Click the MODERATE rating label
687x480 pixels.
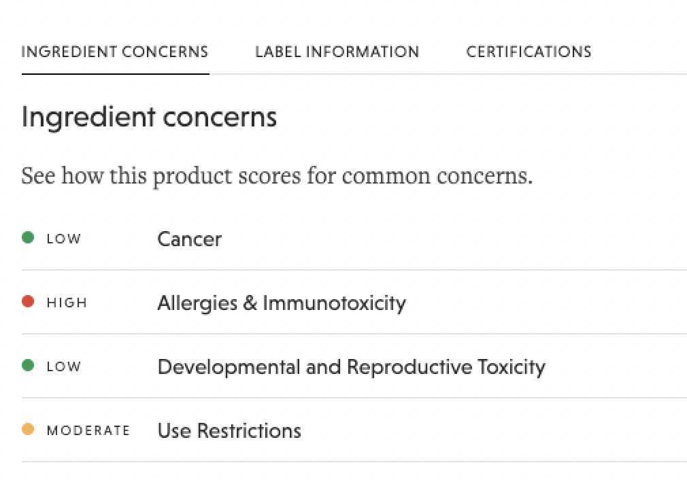click(88, 430)
